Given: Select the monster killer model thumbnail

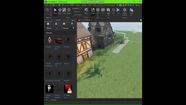Looking at the screenshot, I should pyautogui.click(x=49, y=89).
